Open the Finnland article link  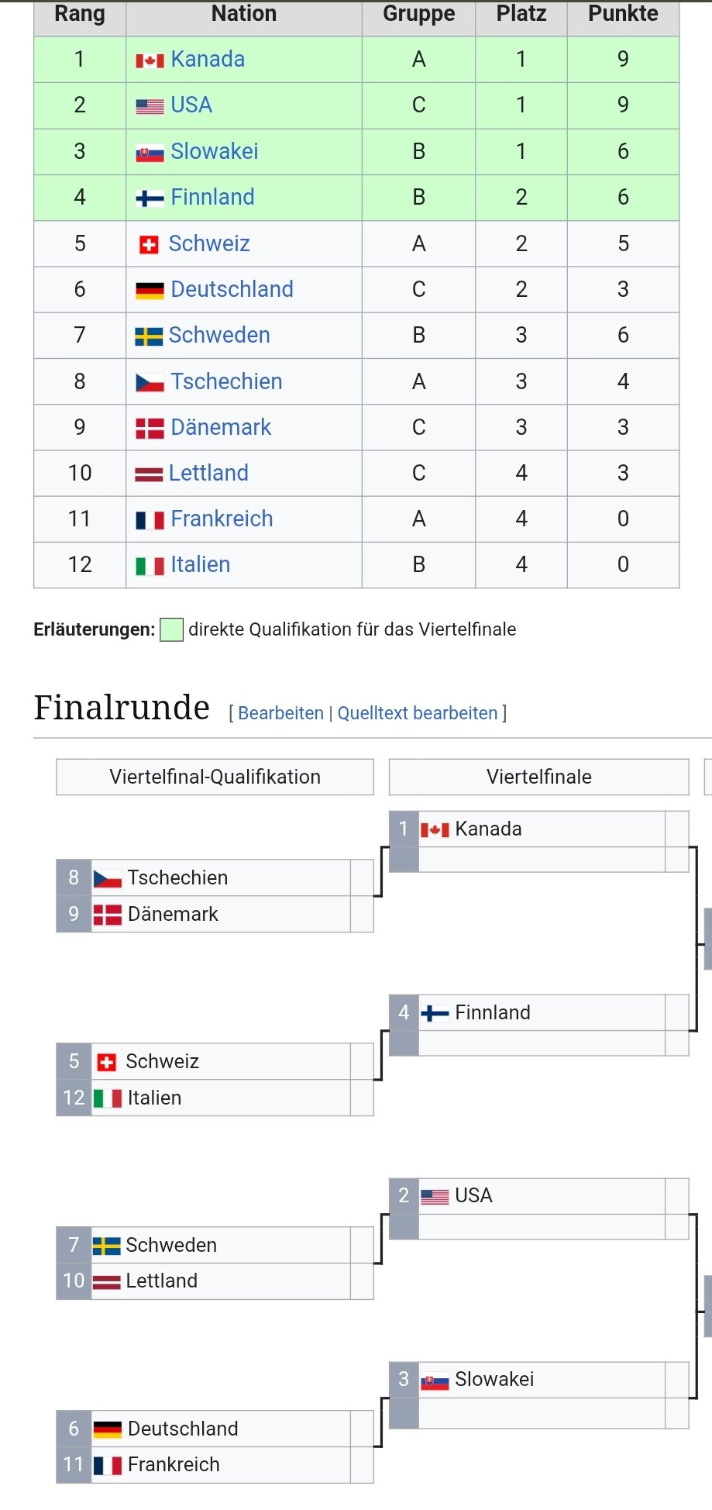(x=212, y=198)
